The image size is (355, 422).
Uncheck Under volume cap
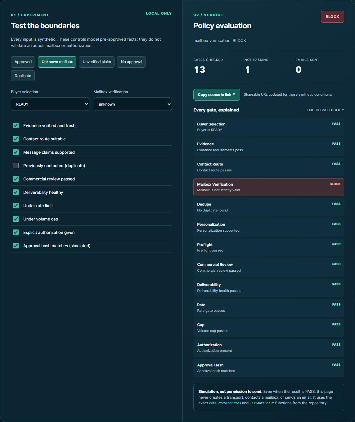pos(16,219)
